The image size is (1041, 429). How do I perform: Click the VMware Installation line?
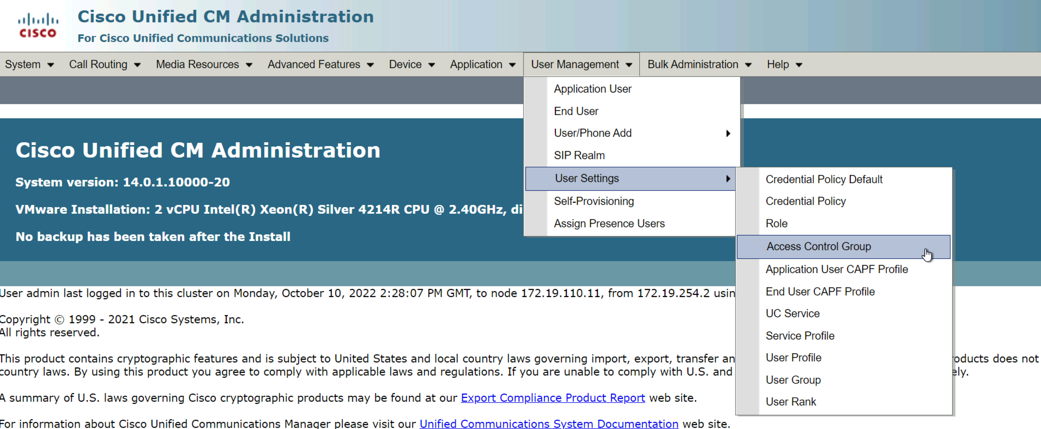[269, 209]
